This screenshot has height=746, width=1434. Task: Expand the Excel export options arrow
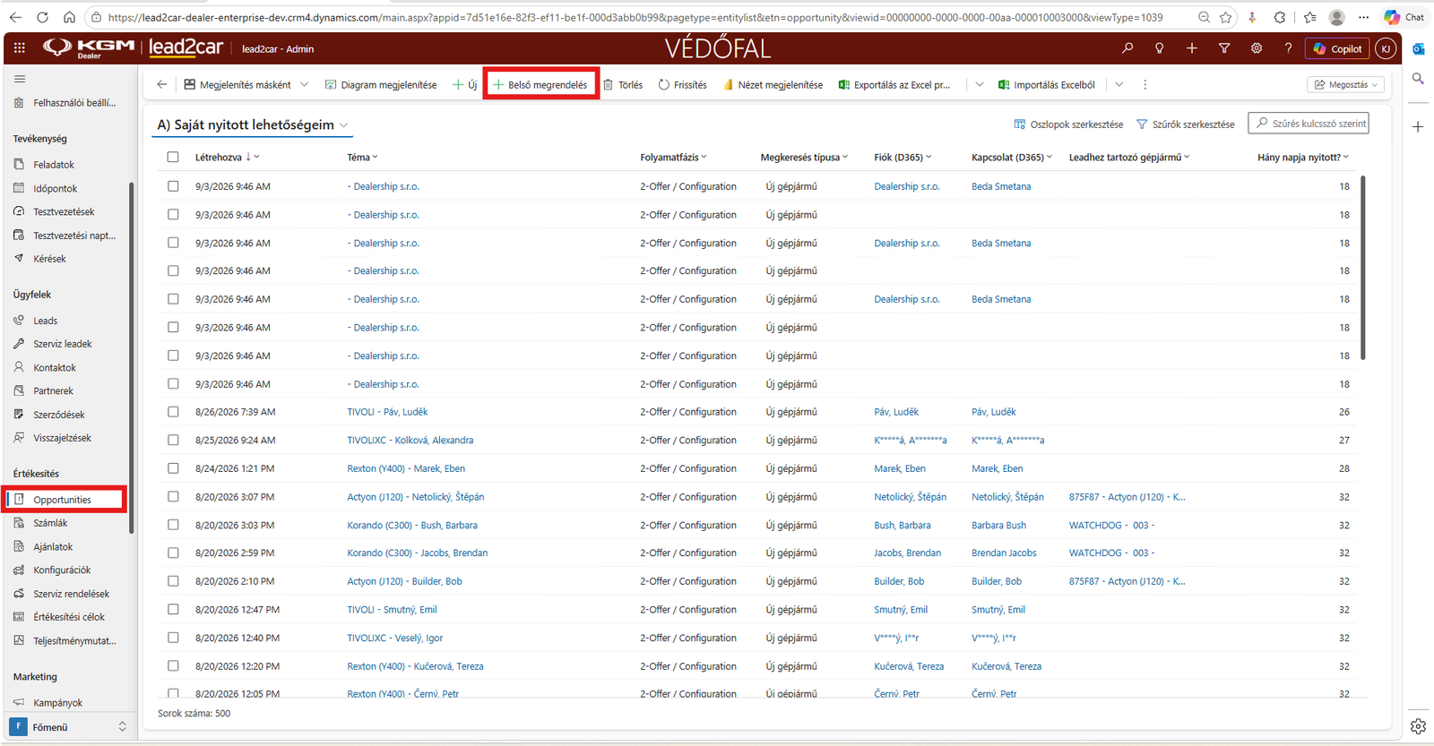click(980, 84)
